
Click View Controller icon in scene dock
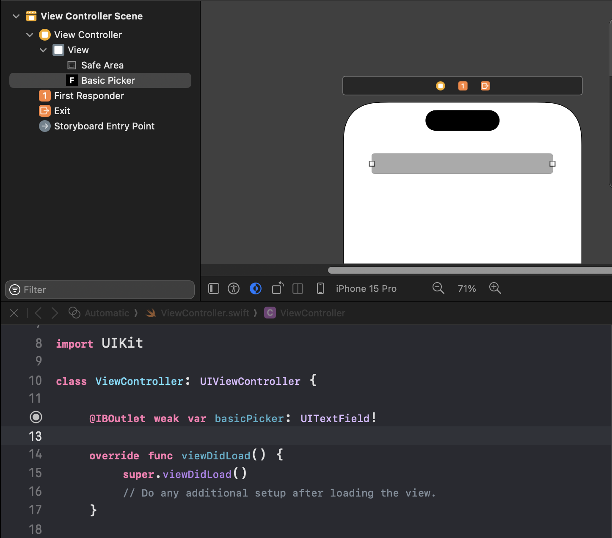[x=441, y=86]
